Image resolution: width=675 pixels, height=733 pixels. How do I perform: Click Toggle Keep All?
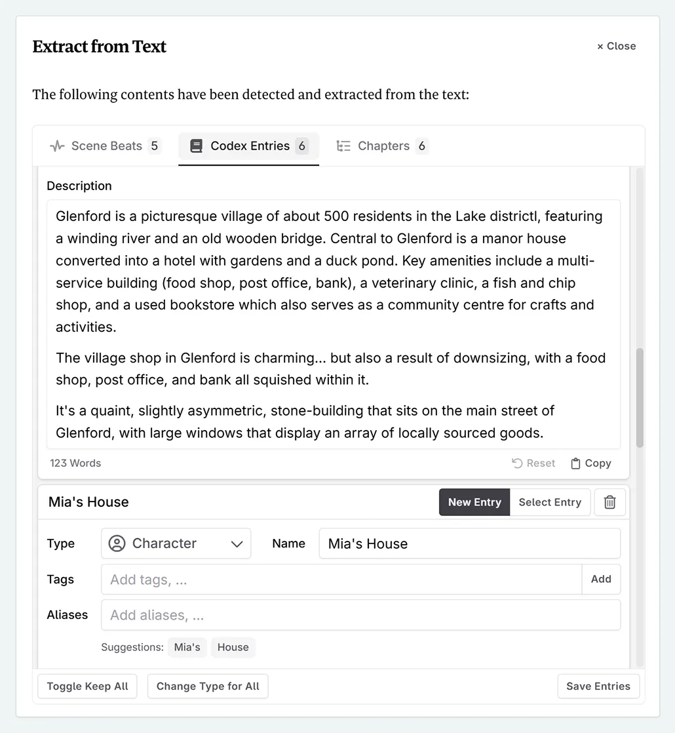[x=87, y=686]
